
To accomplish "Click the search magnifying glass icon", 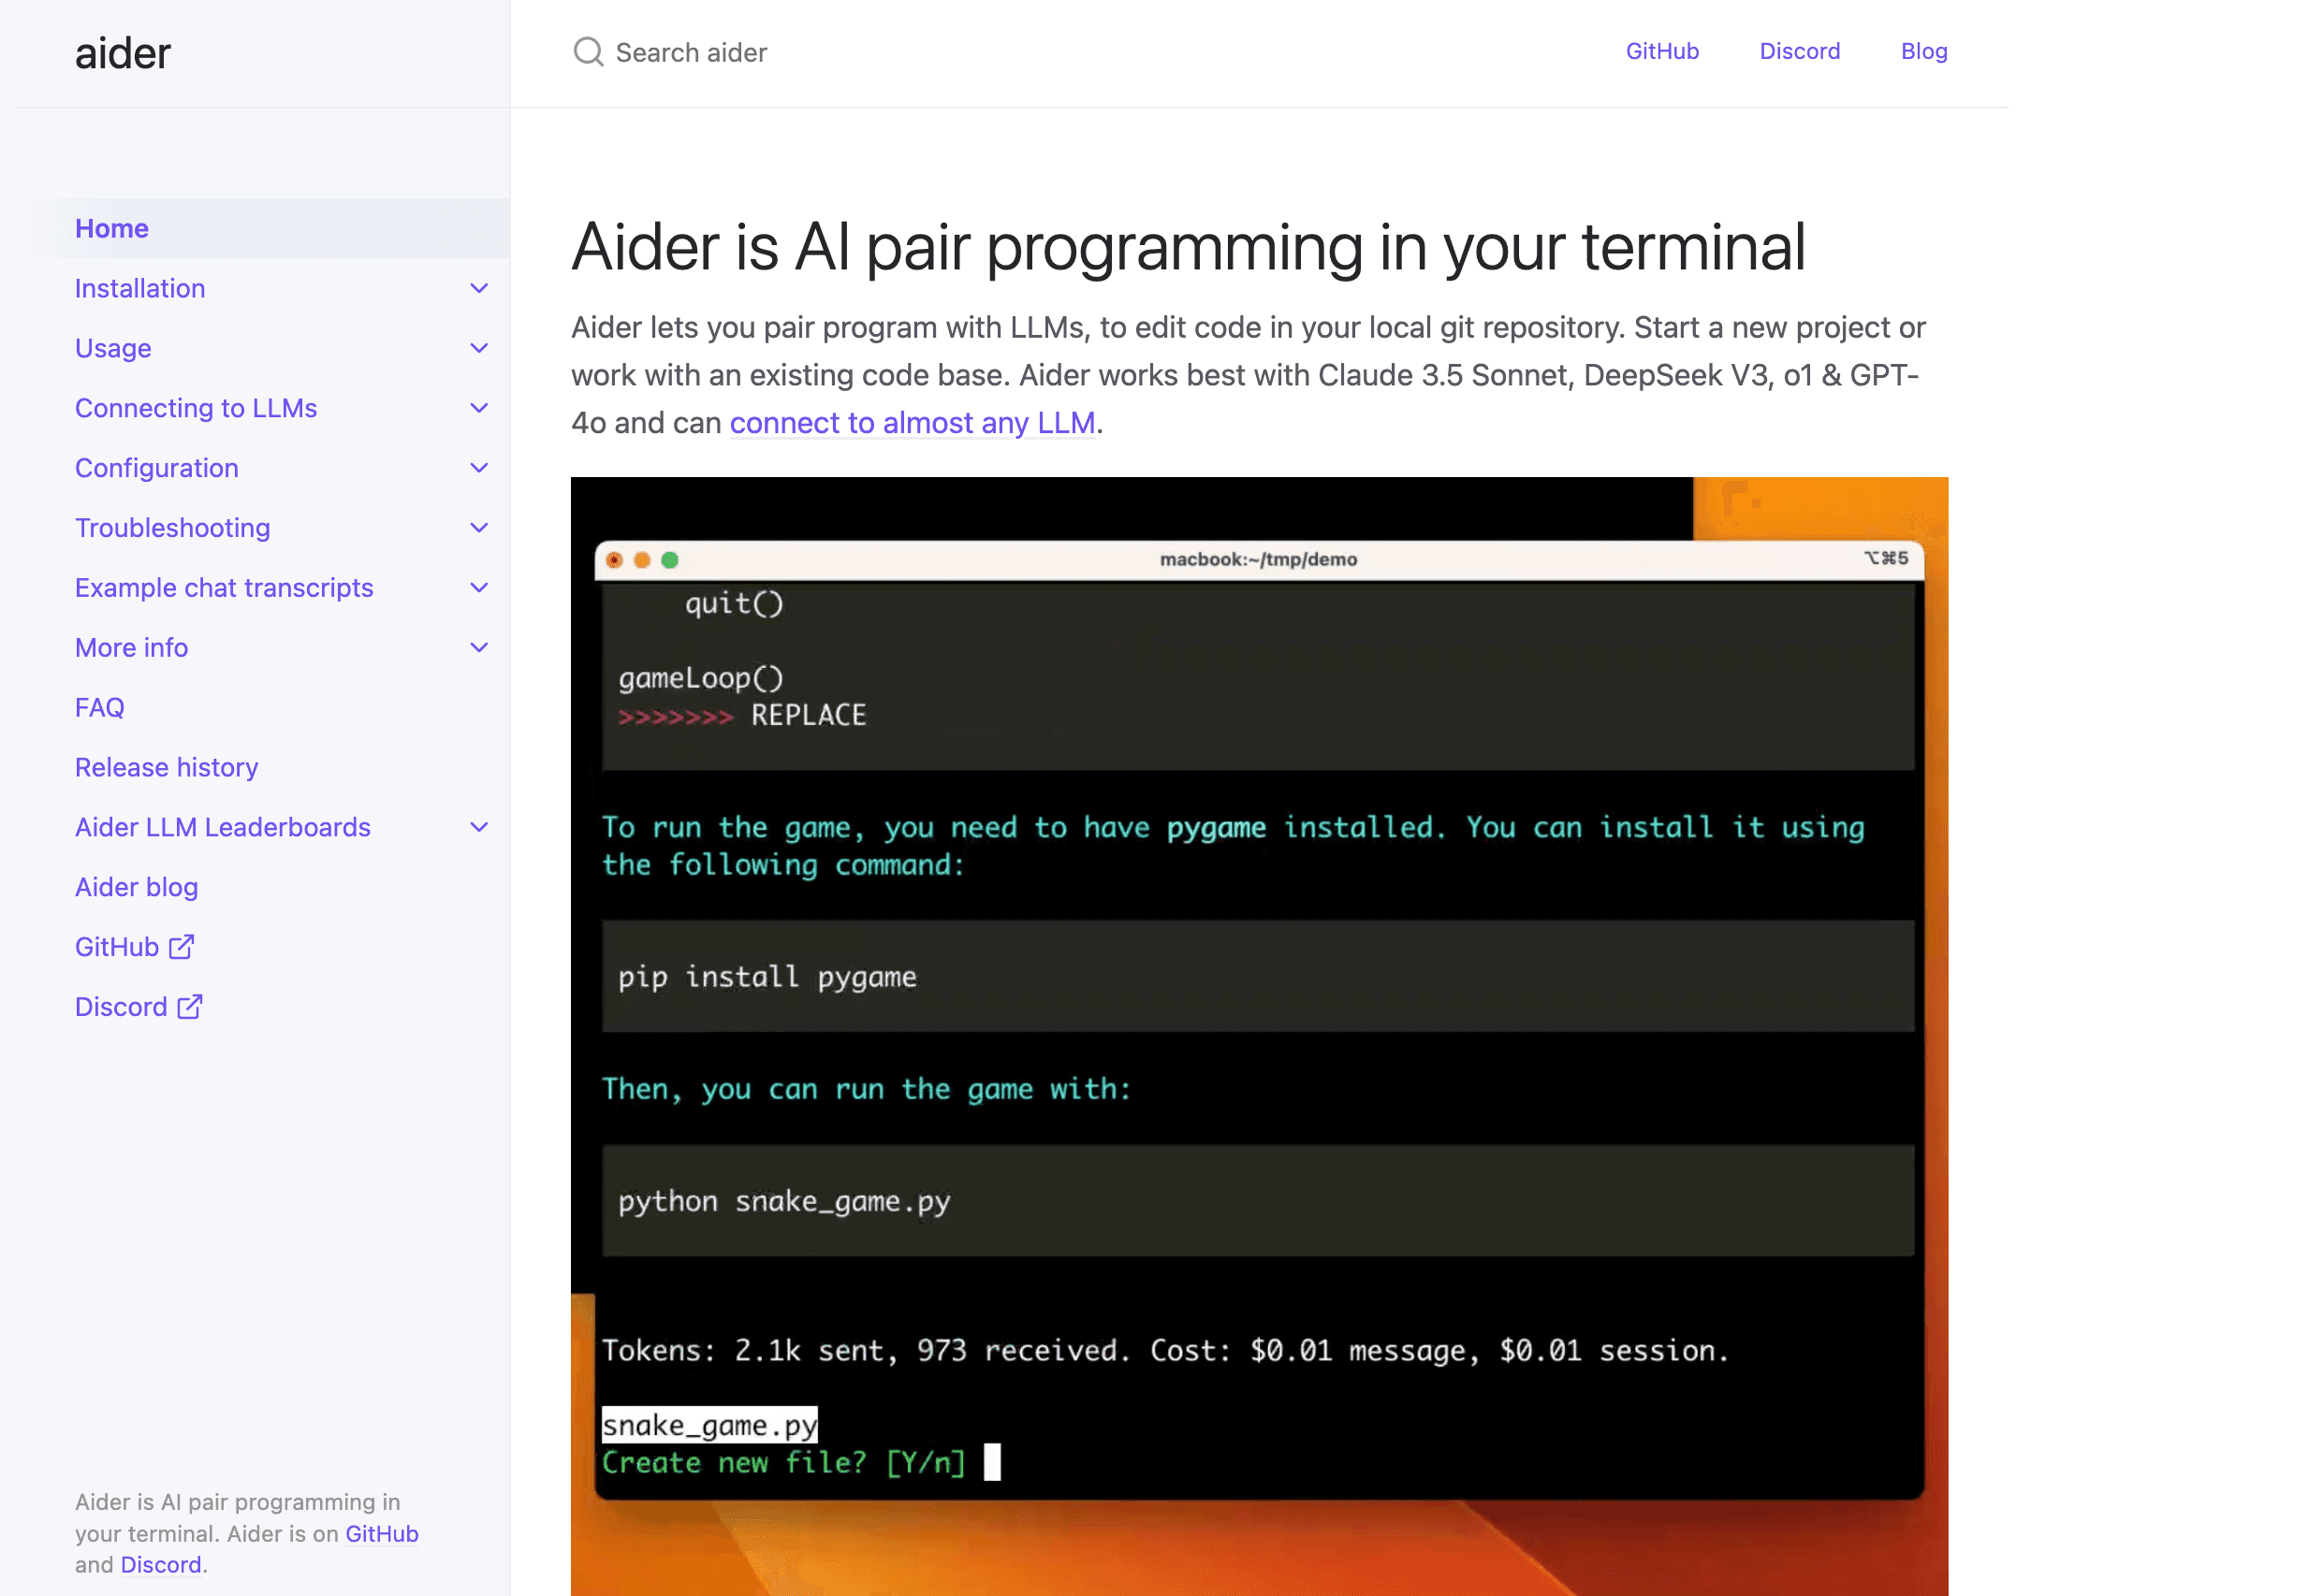I will (589, 51).
